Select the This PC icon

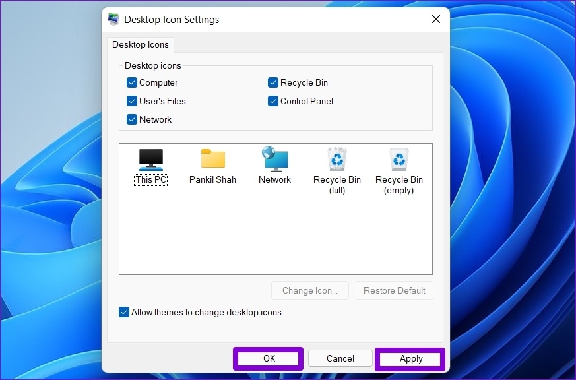click(150, 158)
